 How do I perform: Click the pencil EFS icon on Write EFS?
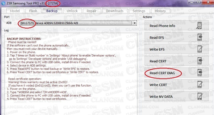pyautogui.click(x=200, y=49)
